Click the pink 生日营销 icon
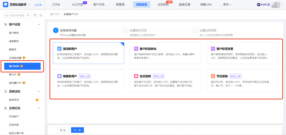The width and height of the screenshot is (286, 135). pos(136,76)
